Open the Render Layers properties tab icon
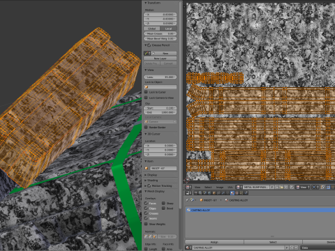The height and width of the screenshot is (251, 335). pyautogui.click(x=200, y=193)
